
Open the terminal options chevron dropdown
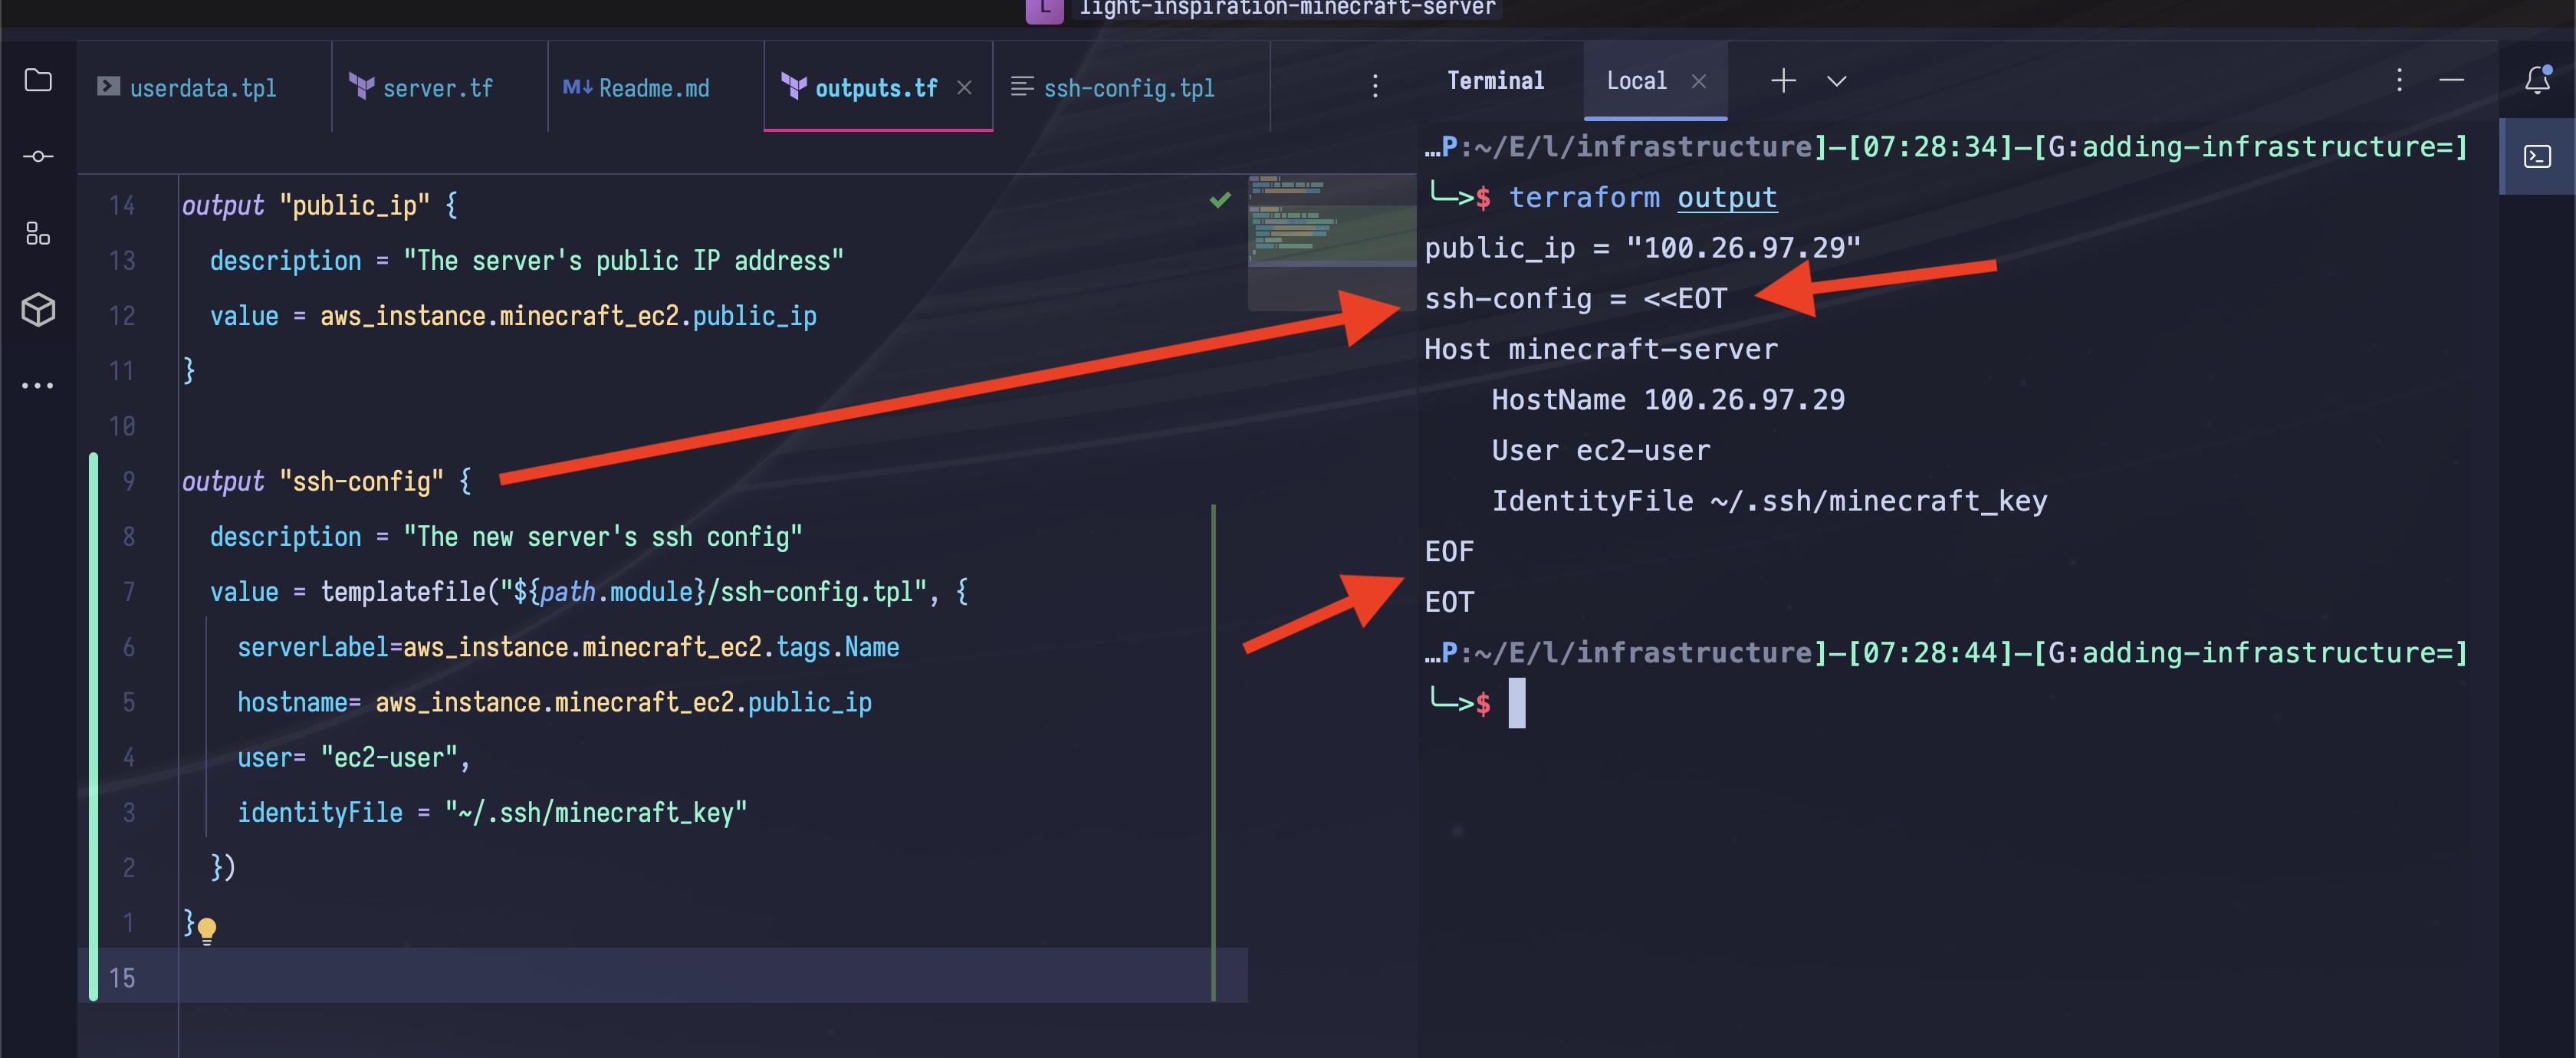click(1837, 82)
